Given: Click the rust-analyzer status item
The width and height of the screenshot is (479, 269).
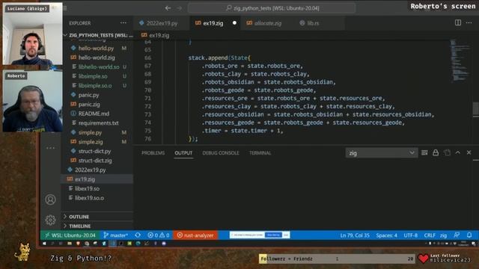Looking at the screenshot, I should coord(195,235).
